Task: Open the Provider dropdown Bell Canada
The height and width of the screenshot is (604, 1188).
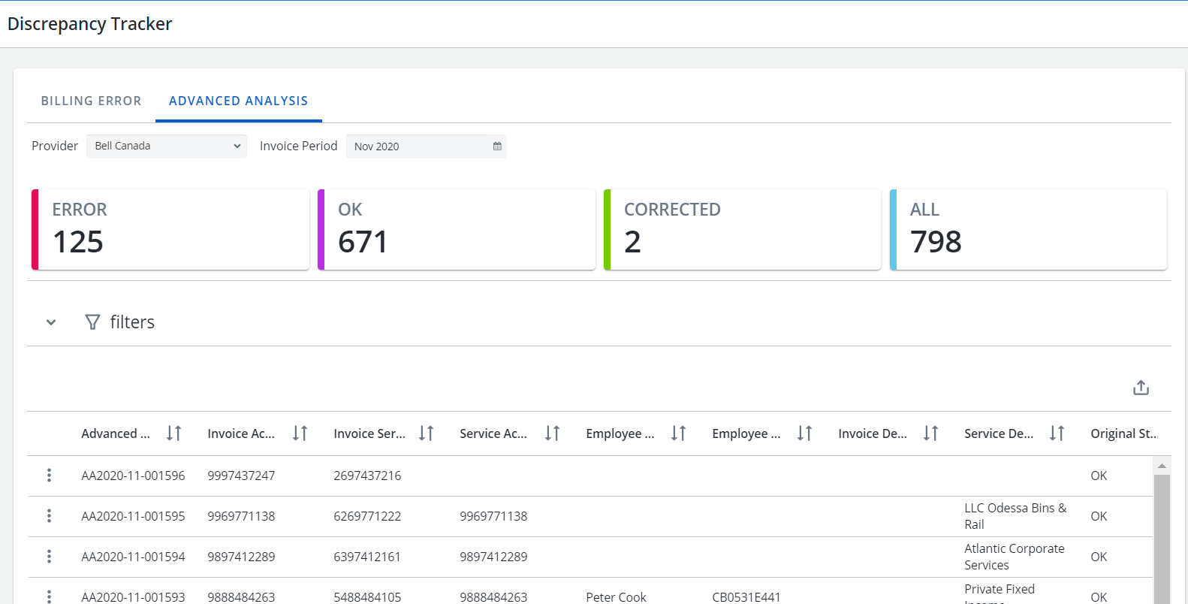Action: tap(166, 146)
